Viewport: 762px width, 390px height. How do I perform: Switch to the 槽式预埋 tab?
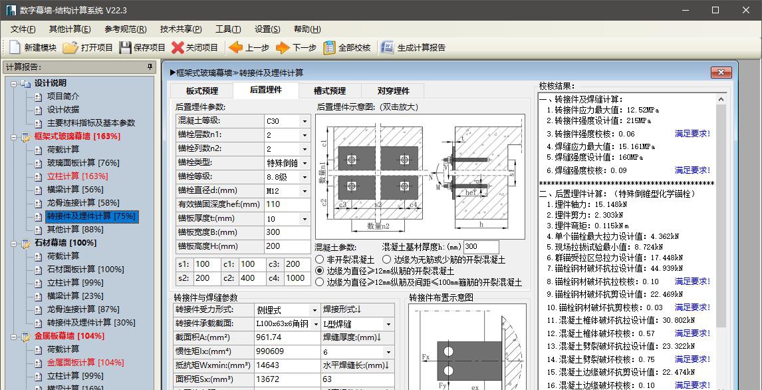click(330, 91)
